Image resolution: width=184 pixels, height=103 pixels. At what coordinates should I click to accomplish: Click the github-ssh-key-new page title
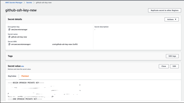[x=21, y=10]
